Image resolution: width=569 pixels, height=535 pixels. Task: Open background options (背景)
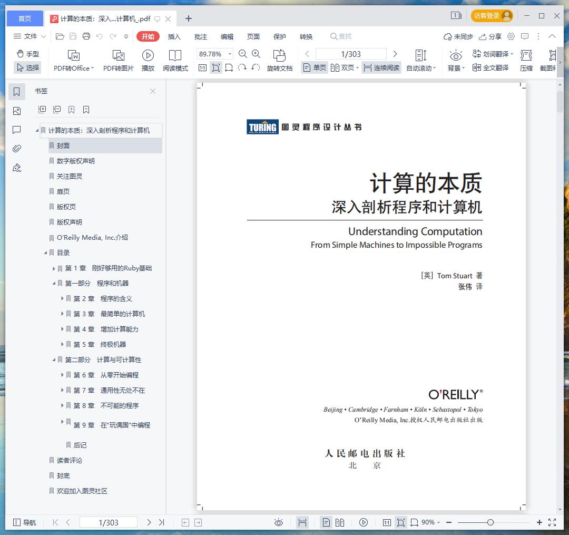[x=456, y=60]
